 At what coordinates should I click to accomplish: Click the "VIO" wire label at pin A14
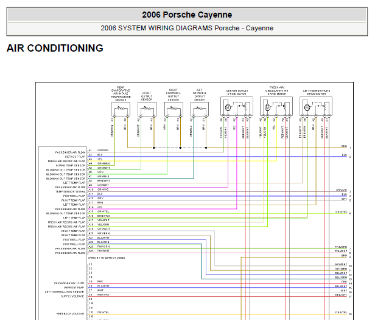point(99,207)
